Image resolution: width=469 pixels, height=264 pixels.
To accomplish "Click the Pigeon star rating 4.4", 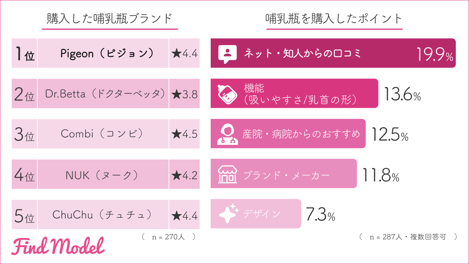I will click(x=184, y=54).
